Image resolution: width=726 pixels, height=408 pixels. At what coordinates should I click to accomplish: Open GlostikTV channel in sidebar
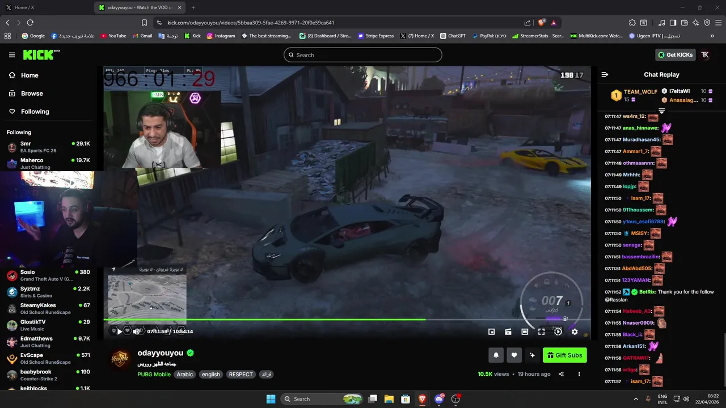point(48,325)
